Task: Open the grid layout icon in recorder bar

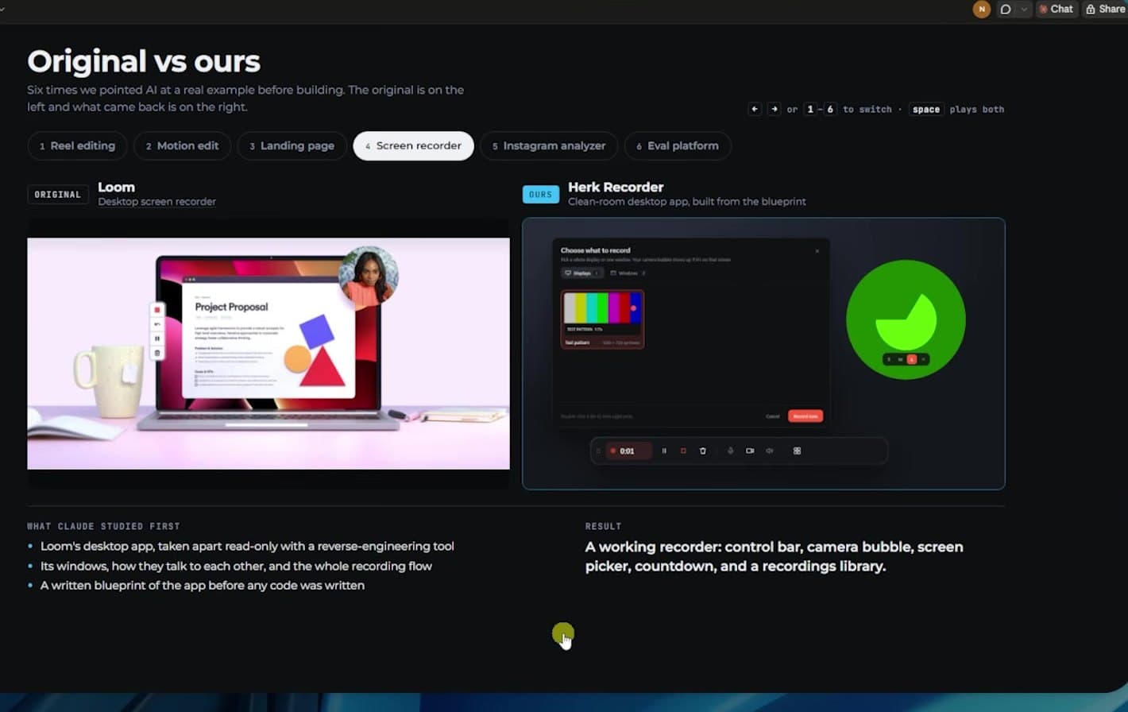Action: pos(797,451)
